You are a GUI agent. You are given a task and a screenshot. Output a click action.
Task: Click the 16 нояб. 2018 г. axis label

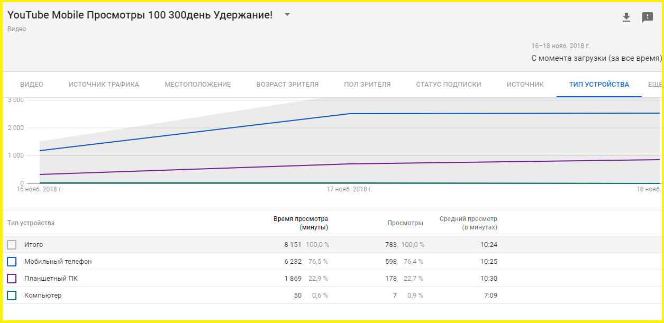pos(40,189)
